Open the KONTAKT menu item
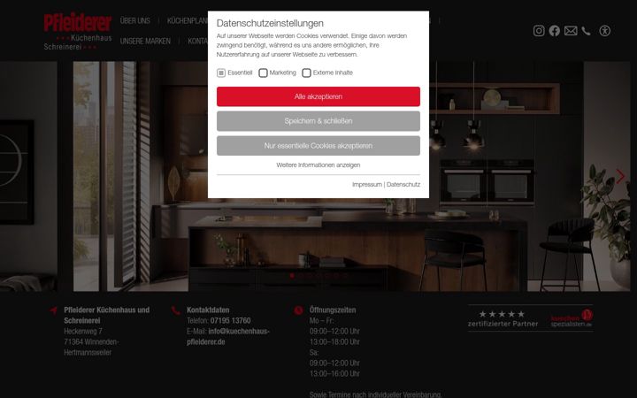The height and width of the screenshot is (398, 637). [x=198, y=41]
